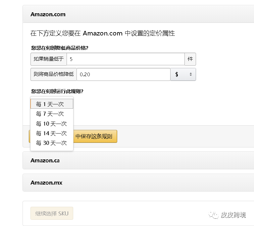Click the 如果销量低于 label
This screenshot has height=226, width=254.
tap(49, 59)
